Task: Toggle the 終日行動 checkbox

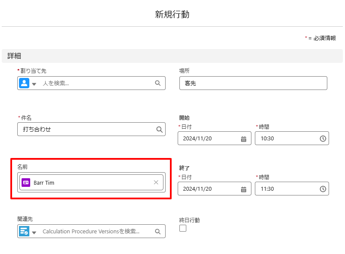Action: (x=183, y=228)
